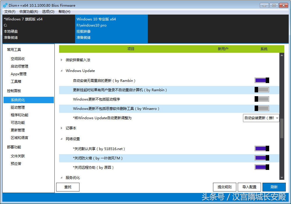Open 空间回收 in sidebar
Image resolution: width=291 pixels, height=204 pixels.
(x=18, y=59)
